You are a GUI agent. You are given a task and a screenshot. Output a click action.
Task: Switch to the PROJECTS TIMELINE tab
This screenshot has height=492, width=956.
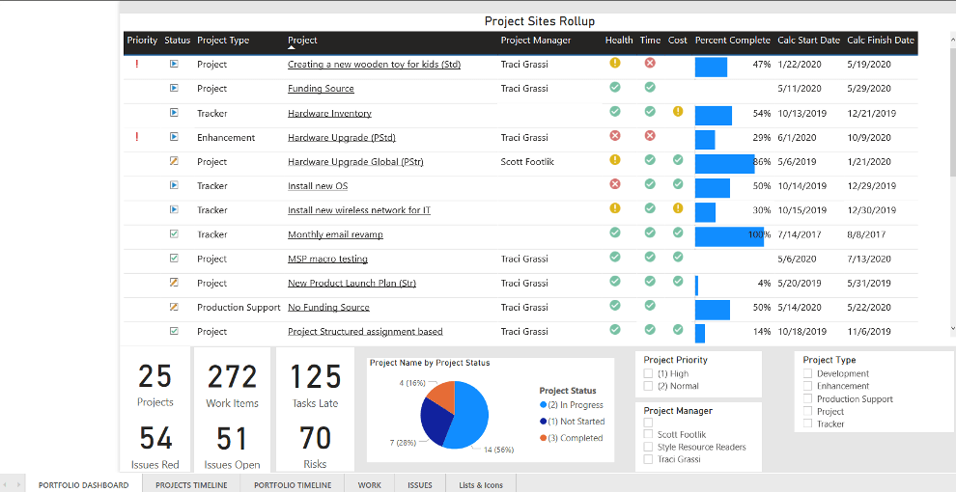(191, 484)
